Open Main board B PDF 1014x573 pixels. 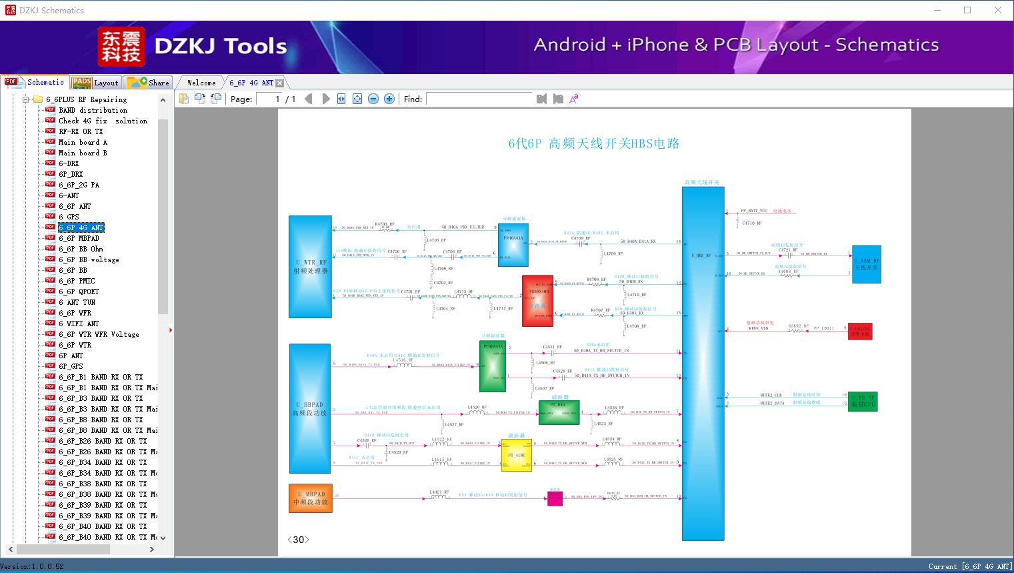tap(83, 153)
